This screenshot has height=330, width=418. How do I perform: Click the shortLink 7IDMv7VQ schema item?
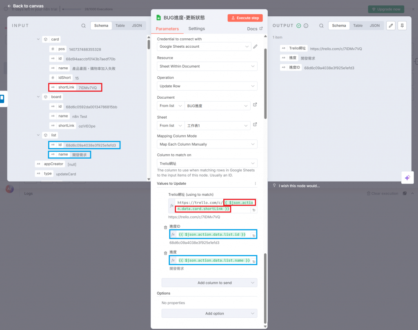point(75,87)
